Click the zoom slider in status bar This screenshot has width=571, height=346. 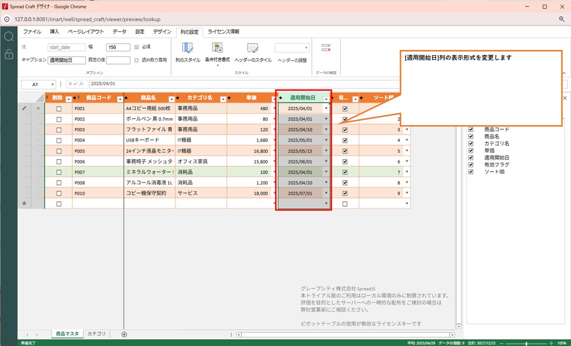point(526,343)
